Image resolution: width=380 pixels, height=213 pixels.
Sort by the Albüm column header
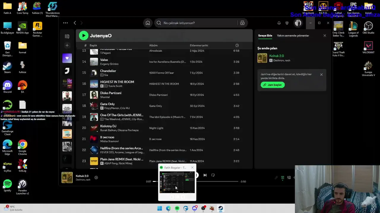(153, 45)
